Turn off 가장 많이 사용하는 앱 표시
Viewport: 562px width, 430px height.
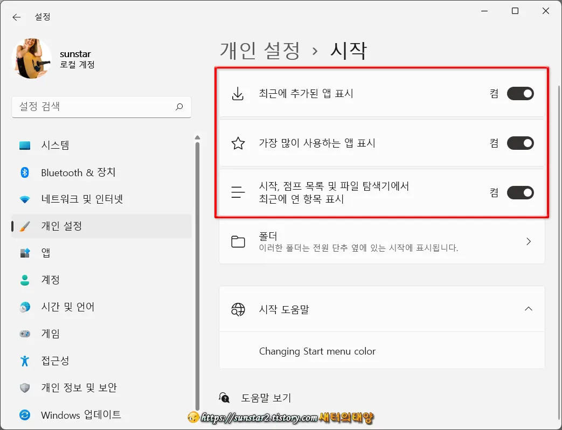point(519,143)
